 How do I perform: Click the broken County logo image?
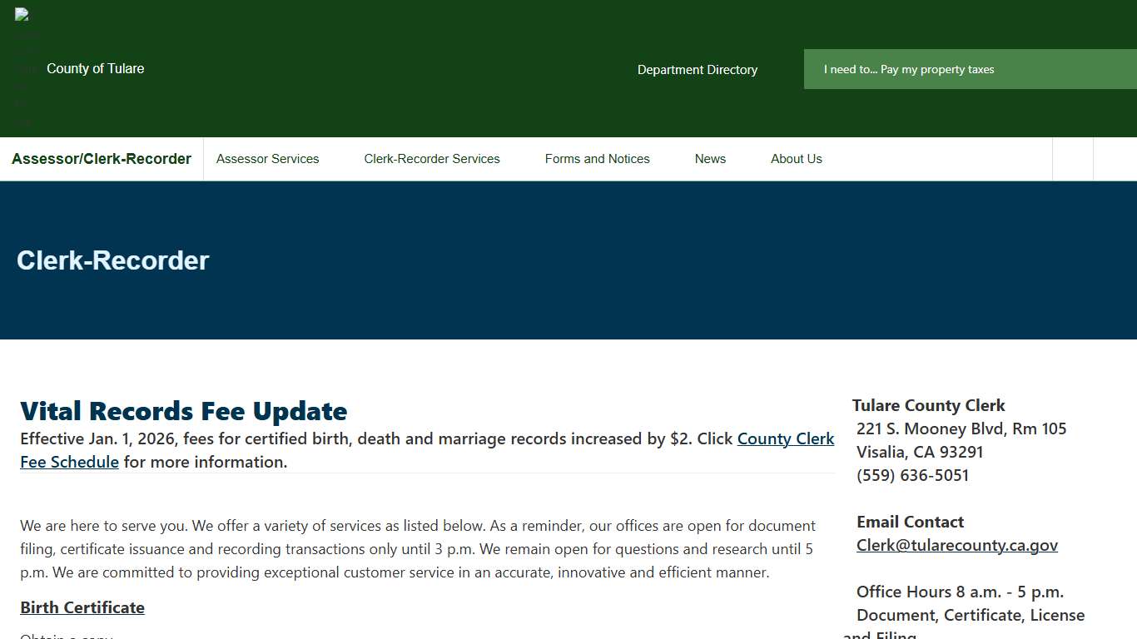pyautogui.click(x=22, y=68)
